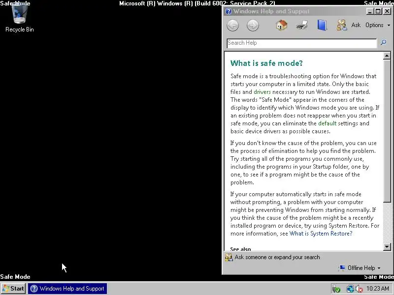Click the Ask text button

point(356,25)
